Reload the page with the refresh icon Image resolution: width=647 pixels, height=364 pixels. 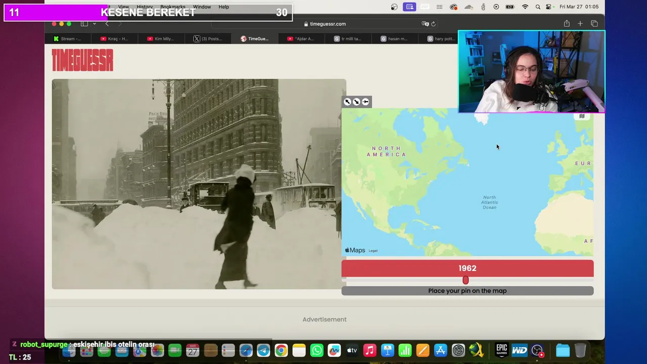point(433,24)
